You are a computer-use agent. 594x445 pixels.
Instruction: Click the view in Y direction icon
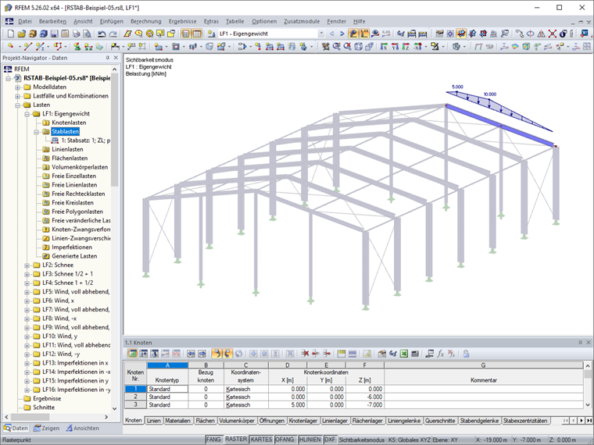click(x=395, y=47)
